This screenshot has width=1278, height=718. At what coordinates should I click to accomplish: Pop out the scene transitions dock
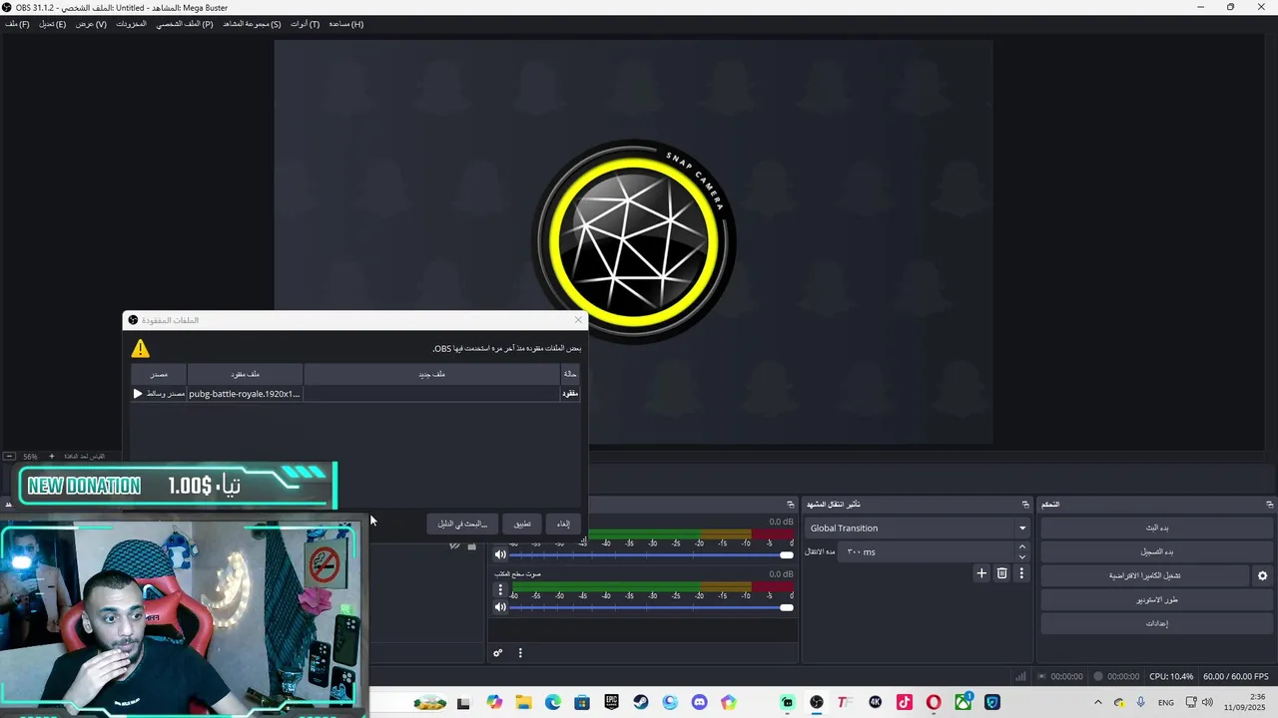tap(1025, 505)
